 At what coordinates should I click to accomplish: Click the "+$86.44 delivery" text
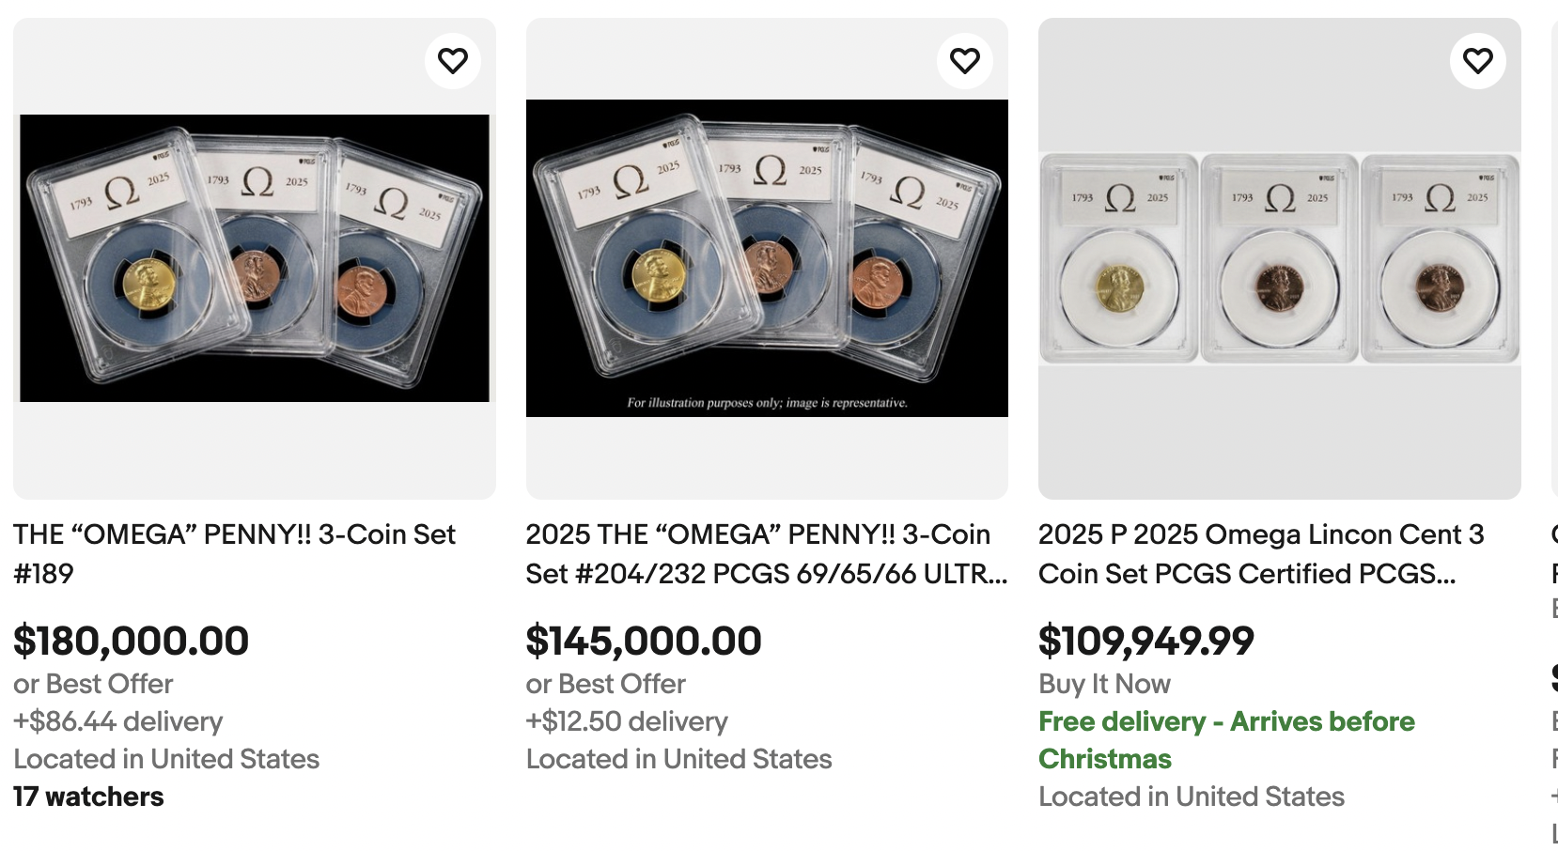point(117,721)
